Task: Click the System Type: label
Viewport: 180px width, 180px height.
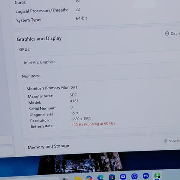Action: 29,20
